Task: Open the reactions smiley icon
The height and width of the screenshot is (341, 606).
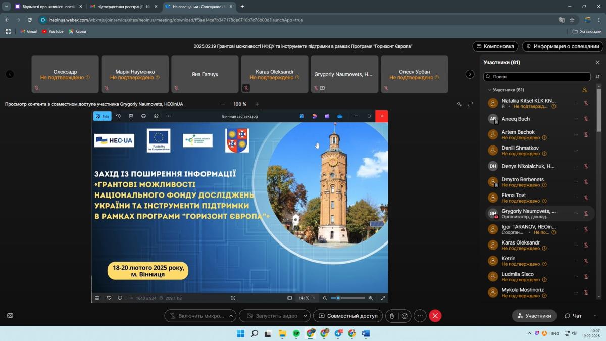Action: [x=405, y=316]
